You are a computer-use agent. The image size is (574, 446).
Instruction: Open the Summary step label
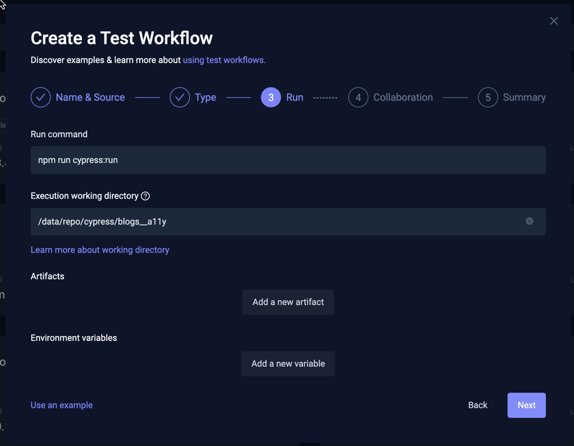pyautogui.click(x=524, y=97)
